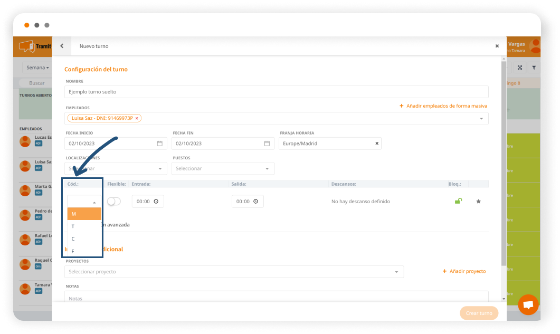The width and height of the screenshot is (560, 334).
Task: Open the Fecha fin calendar picker
Action: [267, 144]
